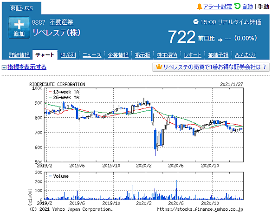Switch updating to 自動 mode
The height and width of the screenshot is (214, 272).
pos(247,7)
